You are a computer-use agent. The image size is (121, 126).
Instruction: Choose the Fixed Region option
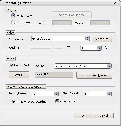click(x=13, y=22)
